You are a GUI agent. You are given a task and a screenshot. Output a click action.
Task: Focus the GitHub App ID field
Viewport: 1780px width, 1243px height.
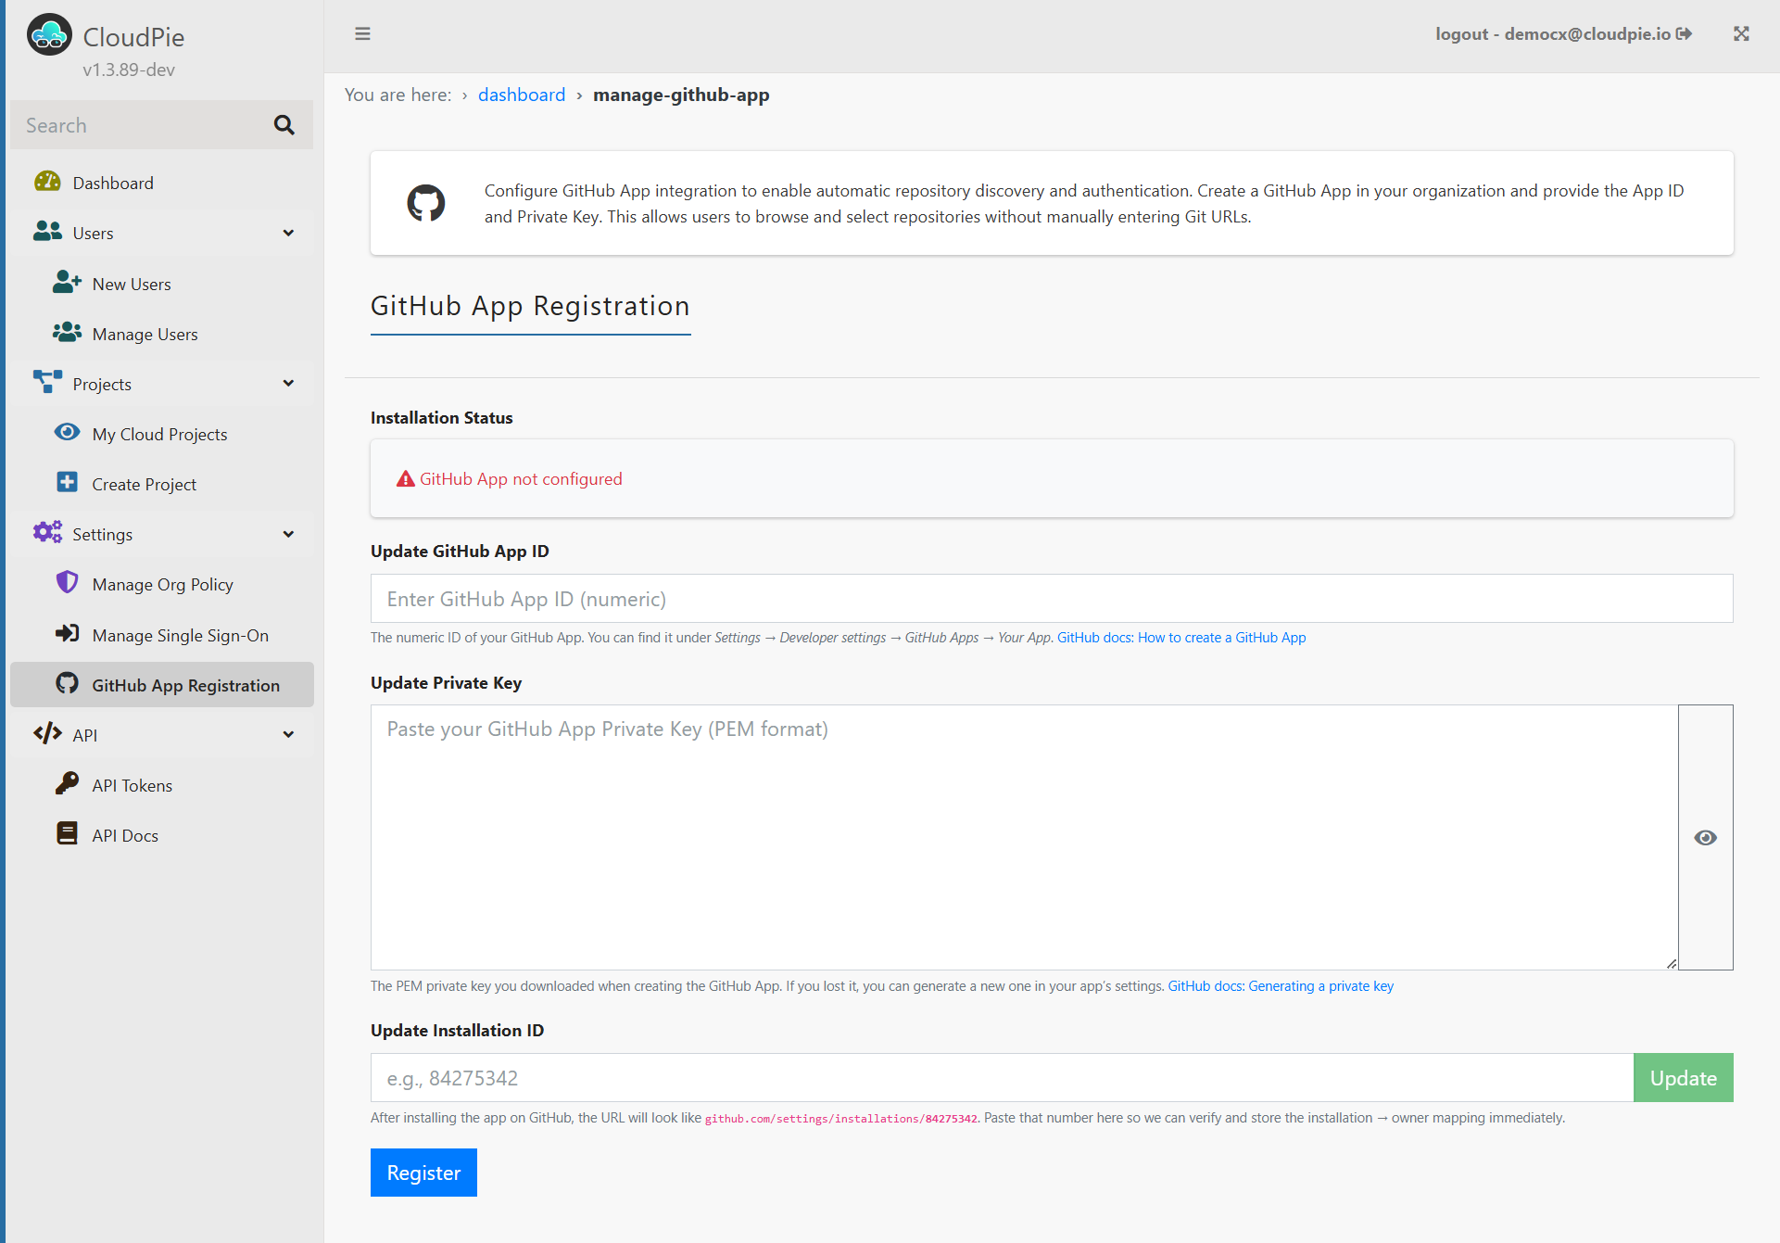click(x=1051, y=599)
